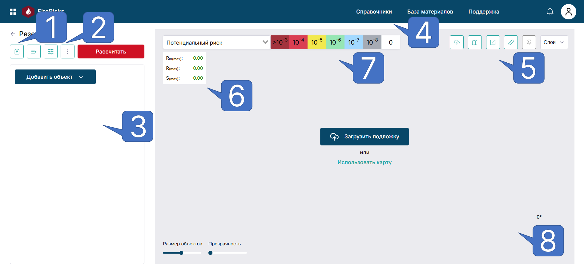Click the cloud upload toolbar icon
This screenshot has width=584, height=269.
(x=457, y=42)
